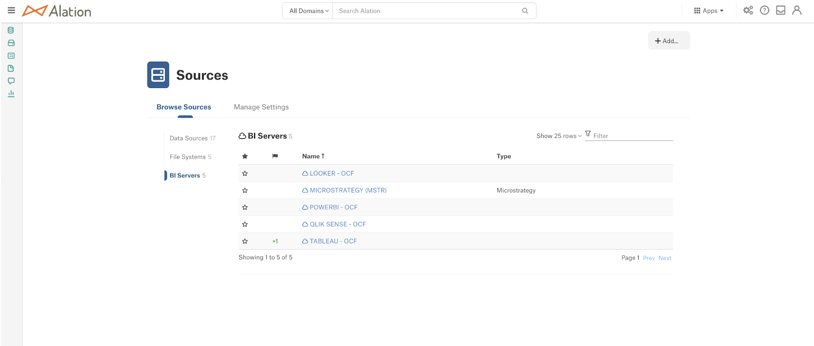
Task: Click the Microstrategy type cell
Action: pyautogui.click(x=516, y=190)
